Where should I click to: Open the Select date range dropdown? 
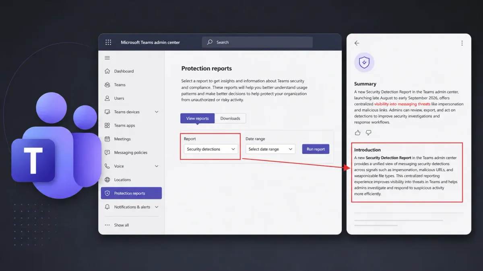[x=270, y=149]
